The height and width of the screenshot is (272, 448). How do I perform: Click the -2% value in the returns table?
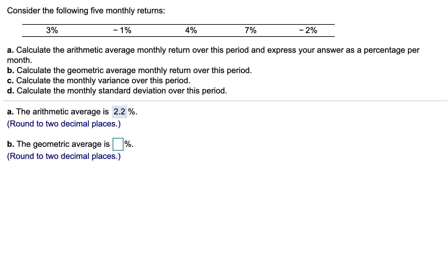tap(308, 30)
